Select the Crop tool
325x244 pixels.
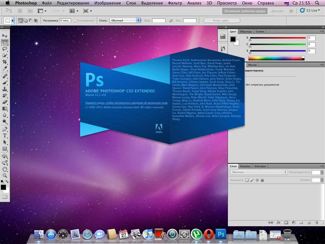point(5,62)
